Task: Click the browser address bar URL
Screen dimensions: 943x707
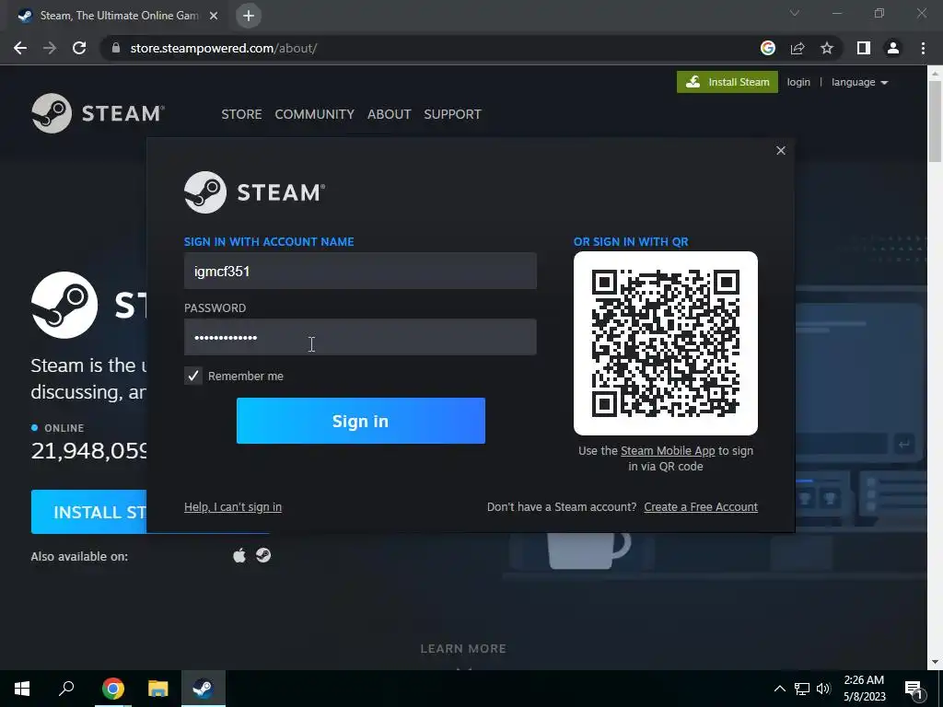Action: click(x=224, y=48)
